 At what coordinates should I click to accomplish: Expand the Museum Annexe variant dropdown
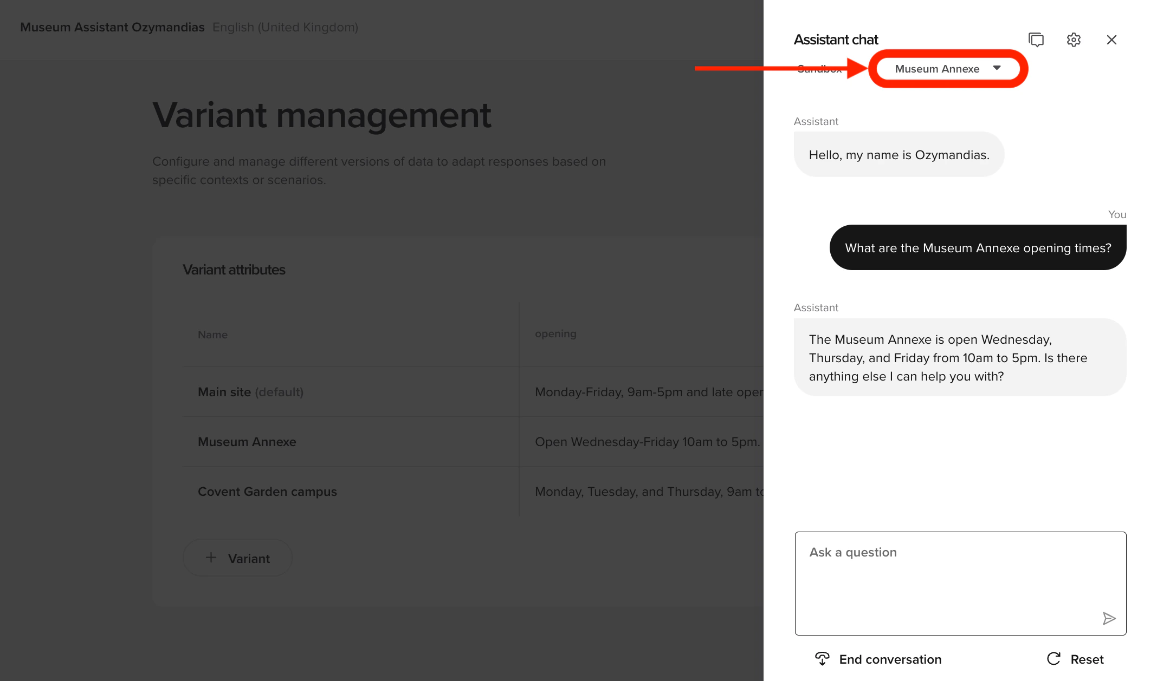[937, 69]
